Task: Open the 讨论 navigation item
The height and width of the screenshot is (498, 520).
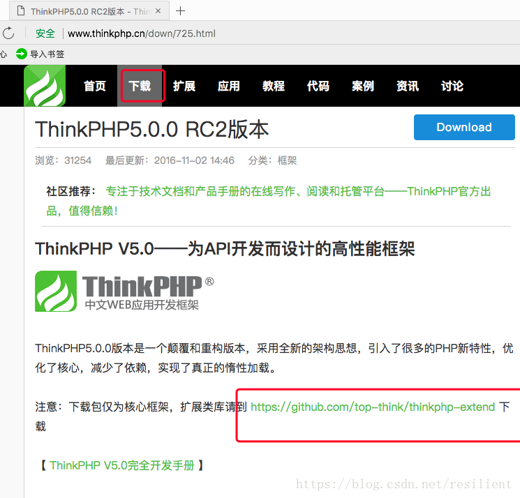Action: pyautogui.click(x=452, y=86)
